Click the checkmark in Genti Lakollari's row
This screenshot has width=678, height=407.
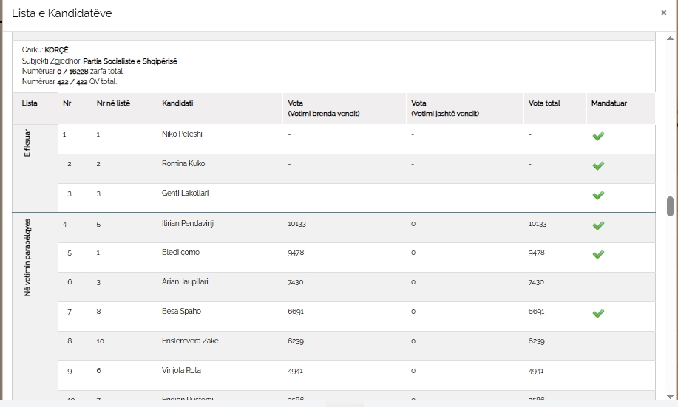tap(598, 196)
